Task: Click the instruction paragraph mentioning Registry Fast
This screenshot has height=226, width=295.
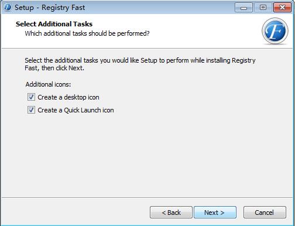Action: click(140, 64)
